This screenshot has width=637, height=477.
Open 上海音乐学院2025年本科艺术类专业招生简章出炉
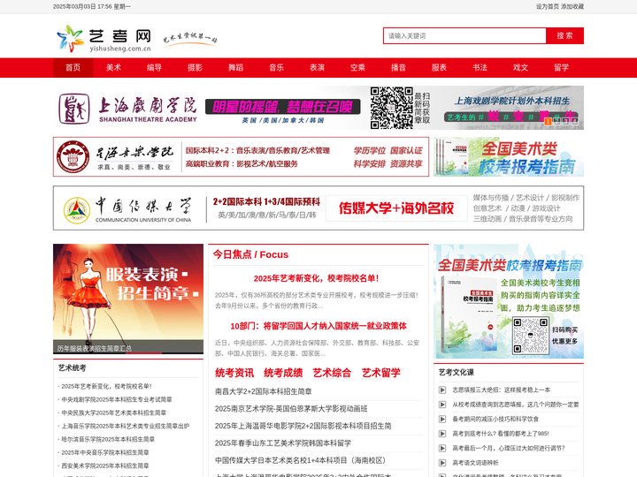[125, 427]
